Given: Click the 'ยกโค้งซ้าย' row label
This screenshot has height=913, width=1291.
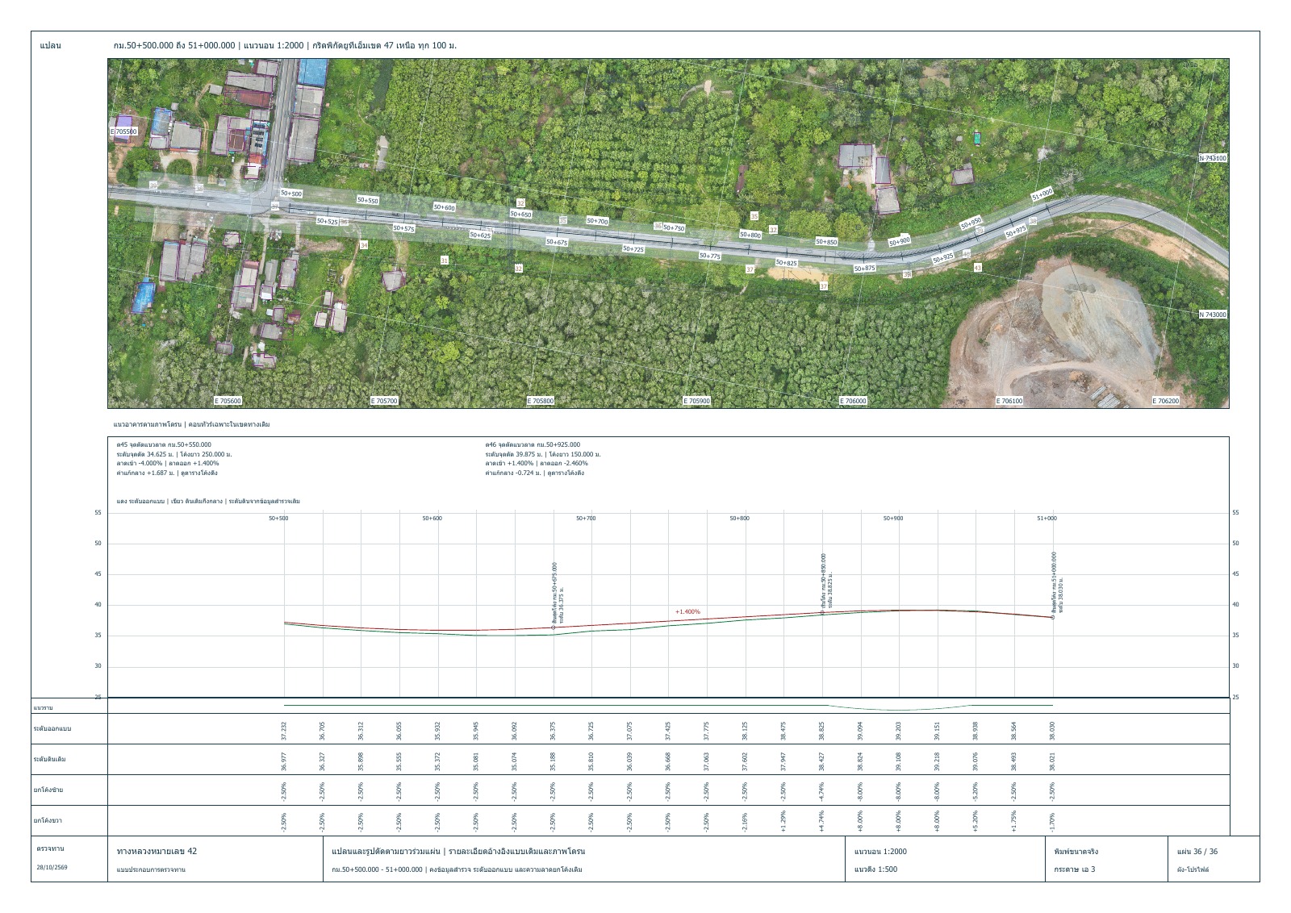Looking at the screenshot, I should [48, 790].
